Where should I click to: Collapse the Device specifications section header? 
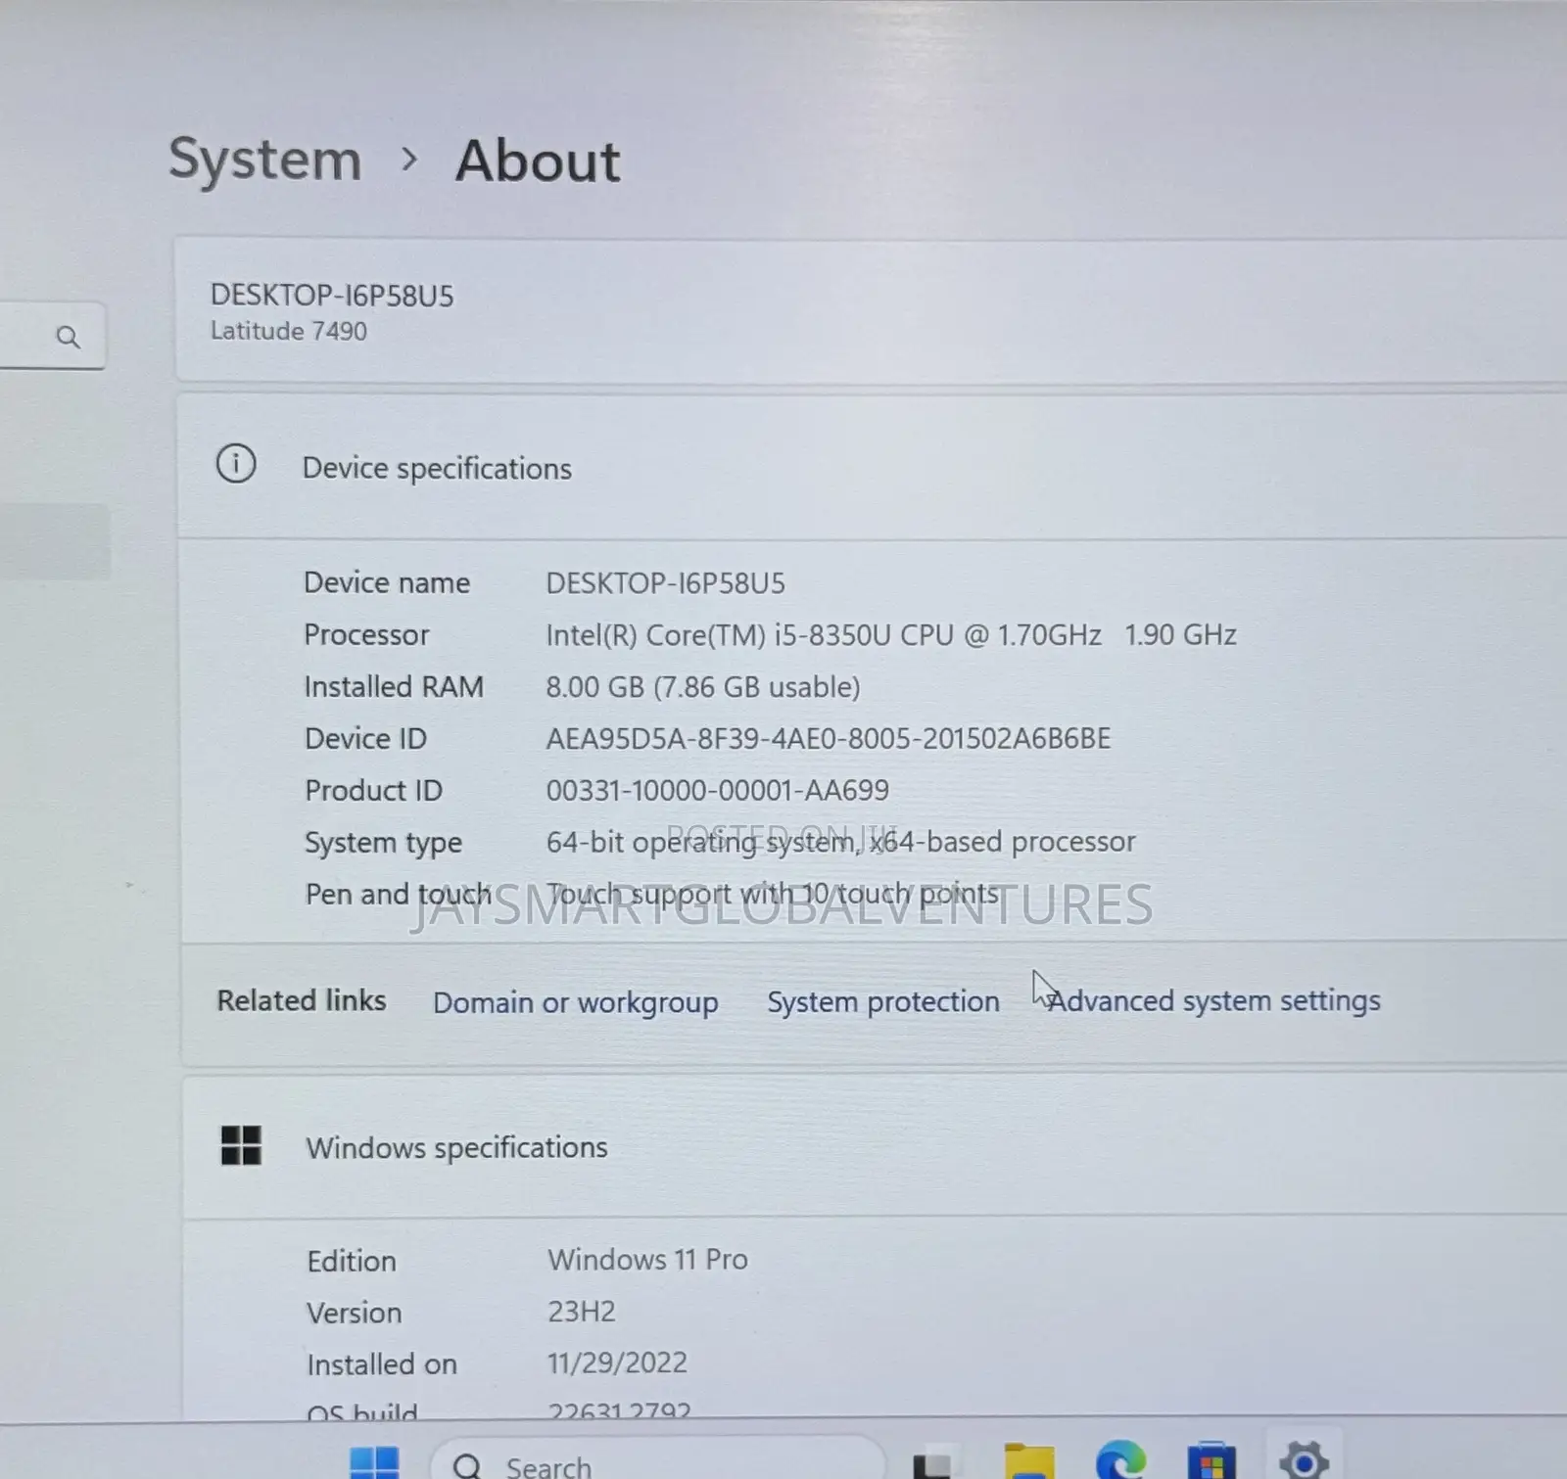(x=872, y=467)
